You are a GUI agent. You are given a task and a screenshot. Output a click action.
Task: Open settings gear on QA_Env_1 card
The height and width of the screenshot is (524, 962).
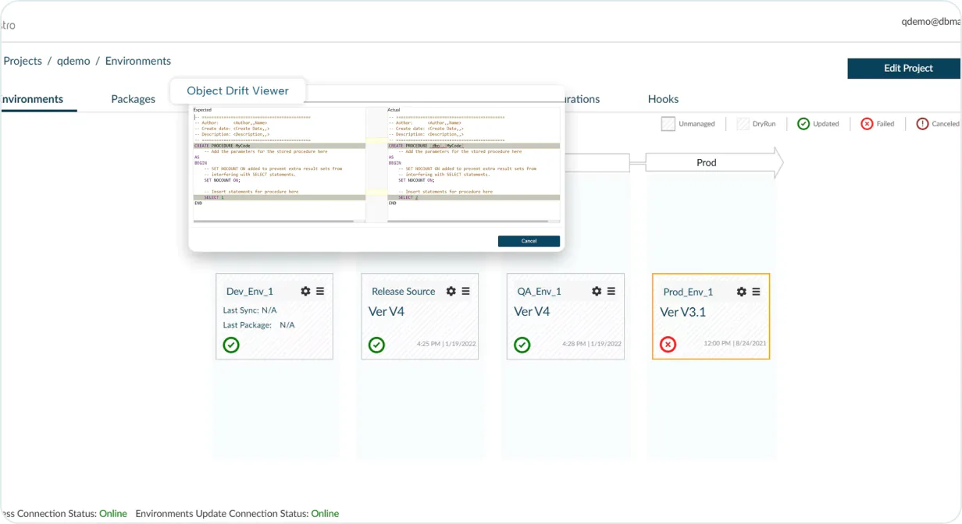[597, 291]
